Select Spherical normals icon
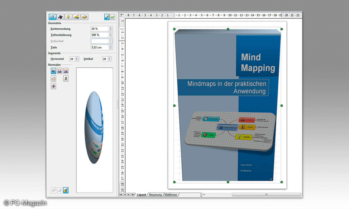Screen dimensions: 349x209 tap(66, 71)
